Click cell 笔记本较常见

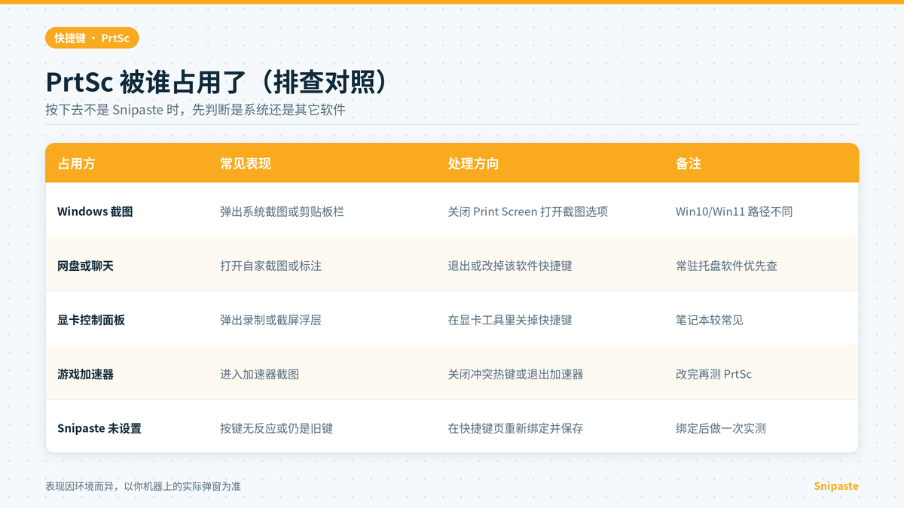(710, 320)
